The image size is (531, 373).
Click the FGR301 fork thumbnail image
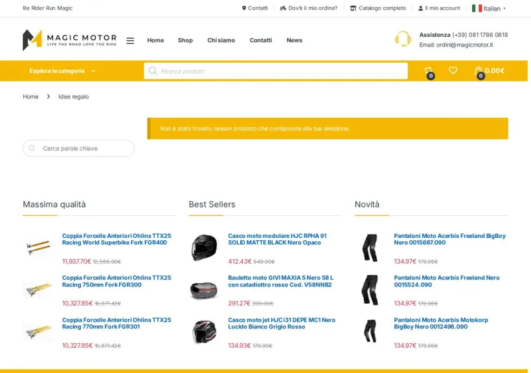pos(38,332)
